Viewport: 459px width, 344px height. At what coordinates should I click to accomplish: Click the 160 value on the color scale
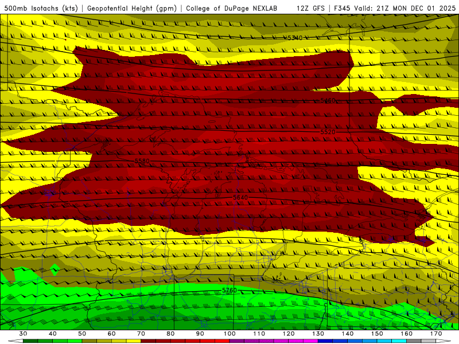pyautogui.click(x=407, y=334)
